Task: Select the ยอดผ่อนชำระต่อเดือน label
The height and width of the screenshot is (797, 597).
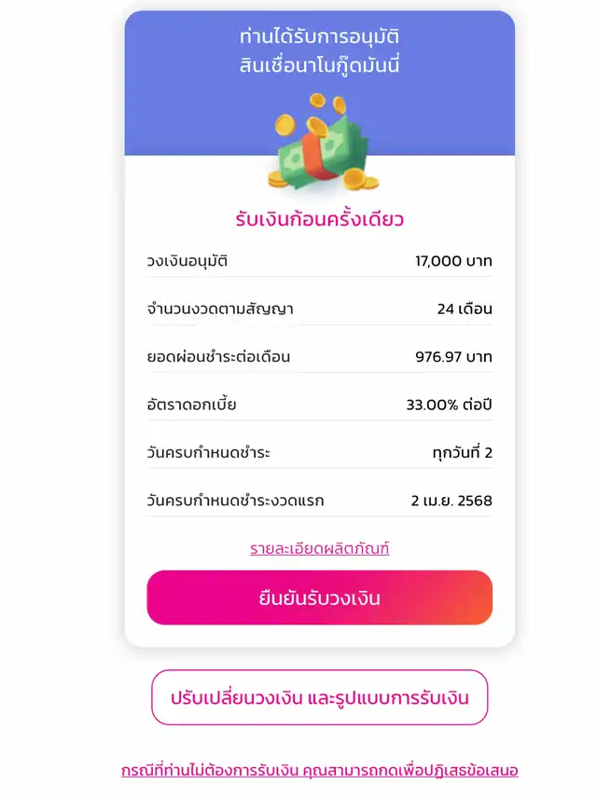Action: point(219,357)
